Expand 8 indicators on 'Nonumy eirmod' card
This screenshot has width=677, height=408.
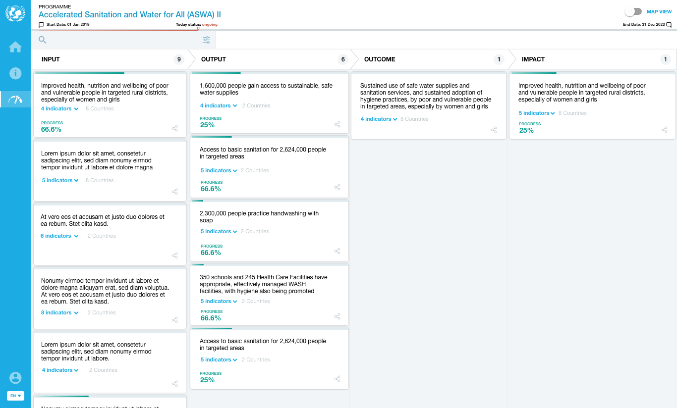[x=60, y=312]
